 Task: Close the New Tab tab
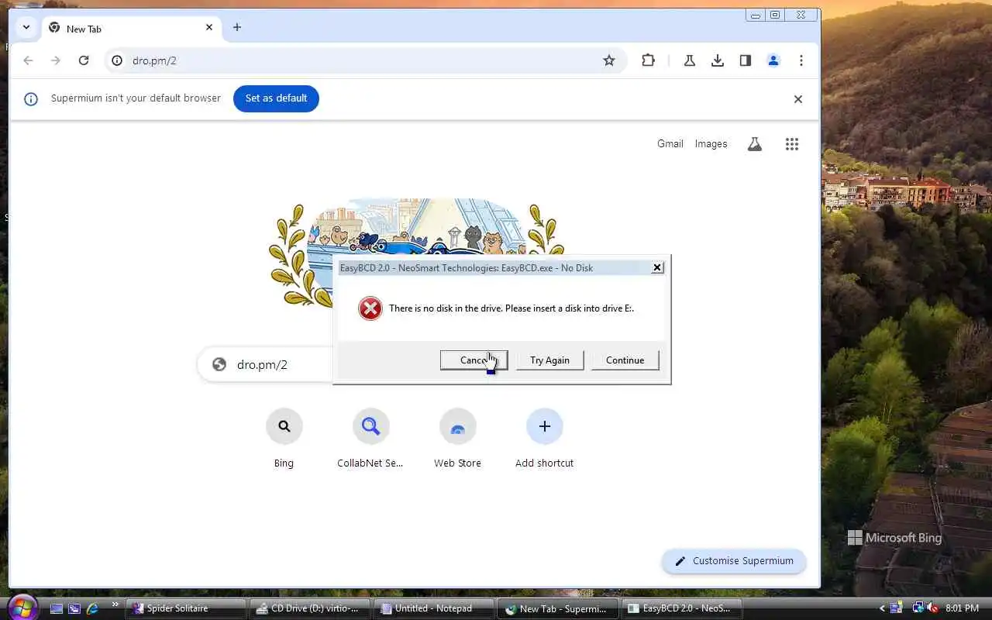(209, 27)
